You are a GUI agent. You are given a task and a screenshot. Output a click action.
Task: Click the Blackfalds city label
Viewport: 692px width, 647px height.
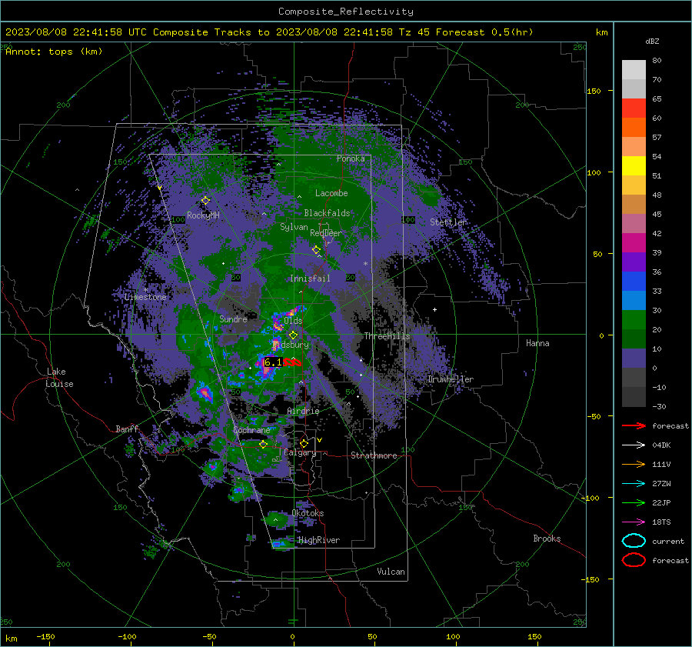coord(327,213)
